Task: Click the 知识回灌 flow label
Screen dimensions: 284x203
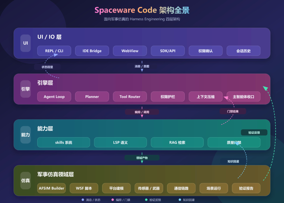Action: coord(233,161)
